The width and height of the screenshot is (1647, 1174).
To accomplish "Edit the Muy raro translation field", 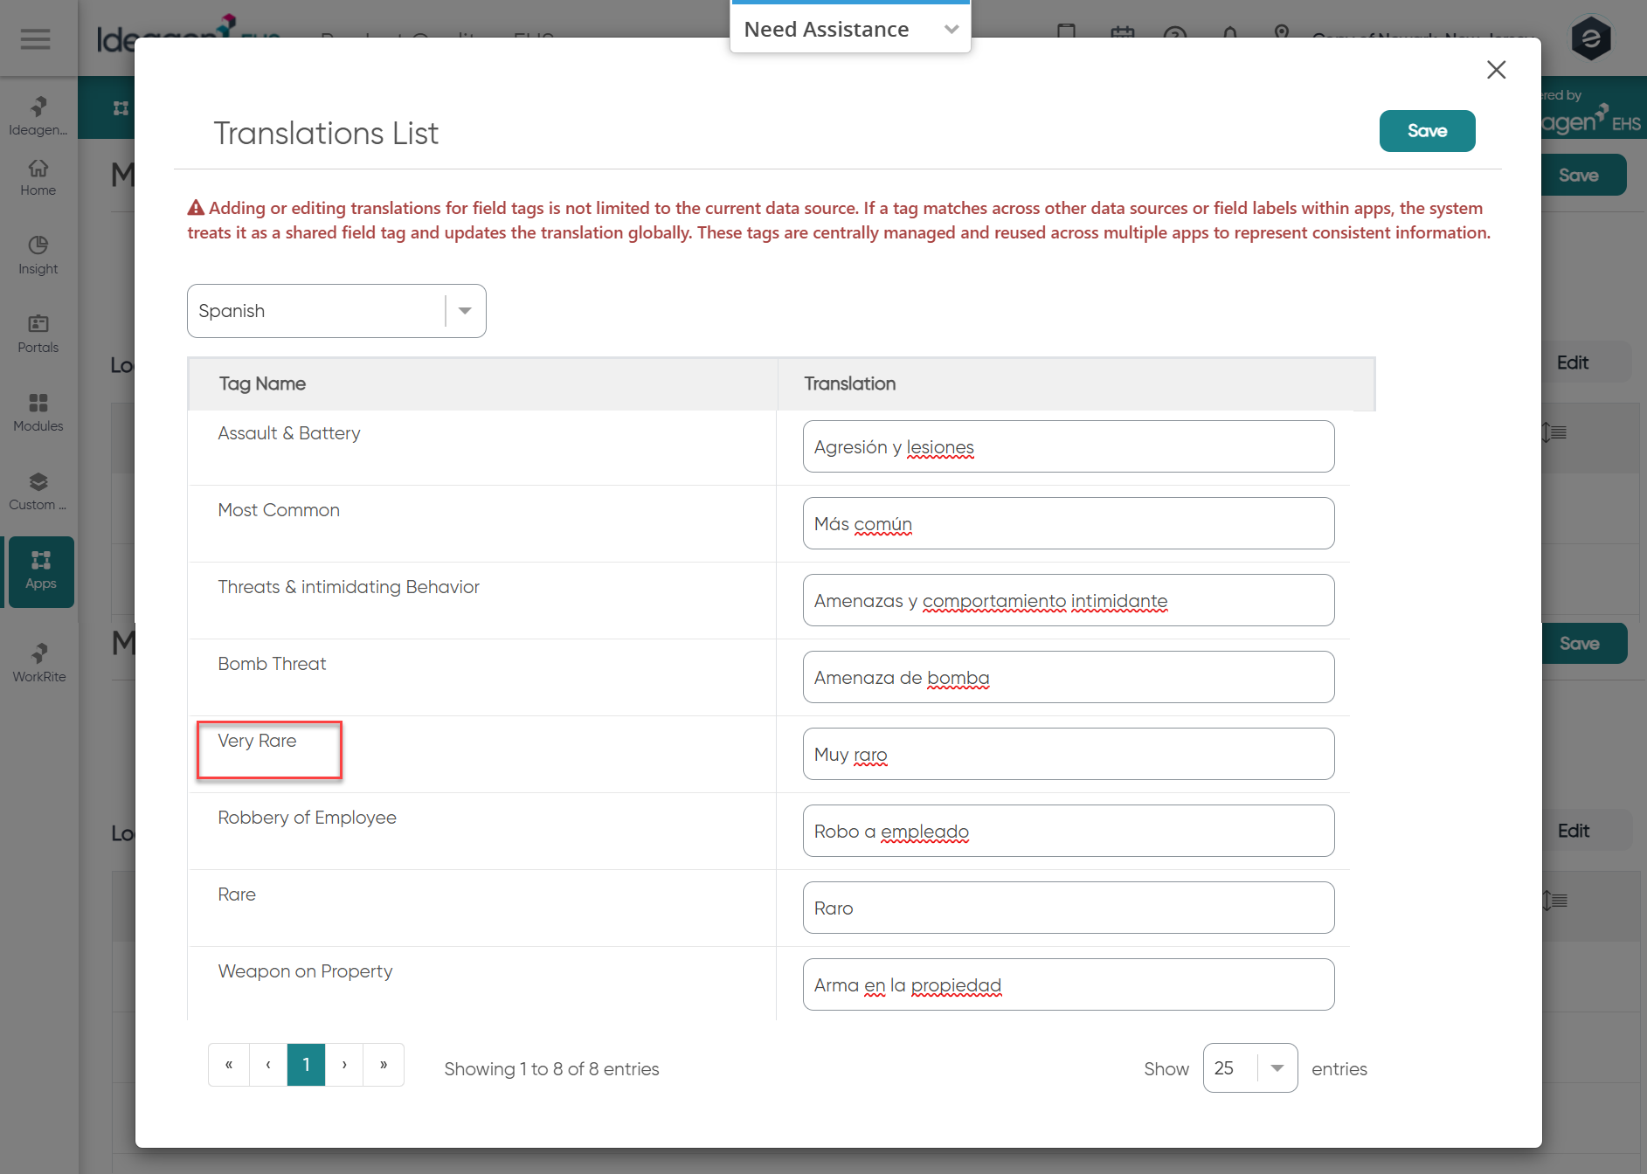I will (1069, 754).
